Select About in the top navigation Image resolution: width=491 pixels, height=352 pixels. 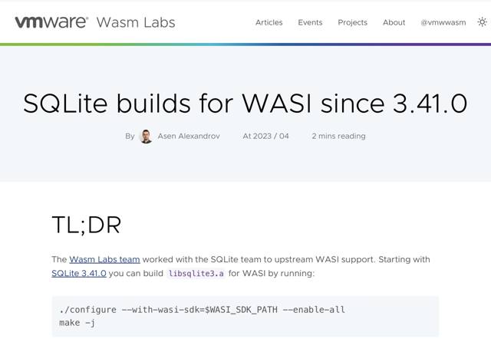click(394, 22)
